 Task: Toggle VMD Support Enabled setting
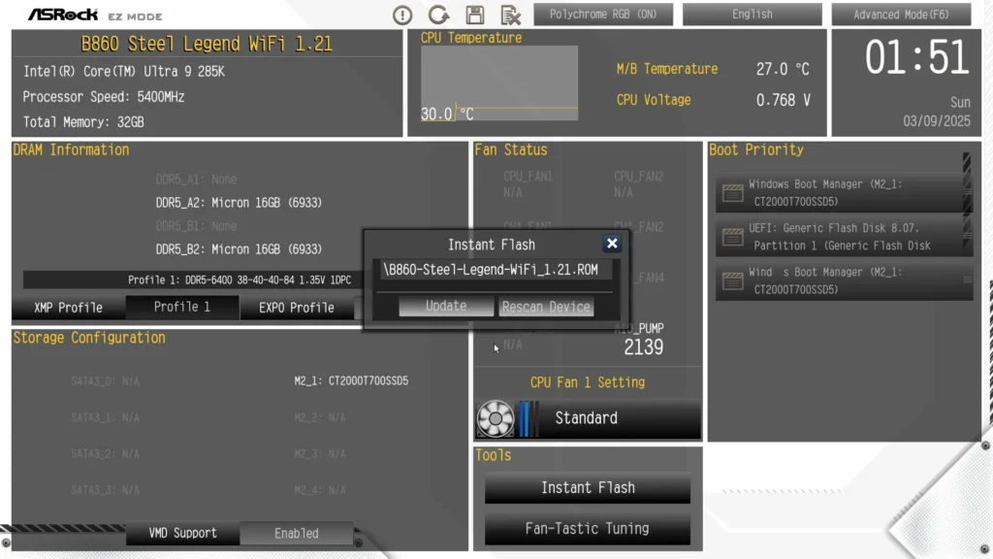click(297, 533)
